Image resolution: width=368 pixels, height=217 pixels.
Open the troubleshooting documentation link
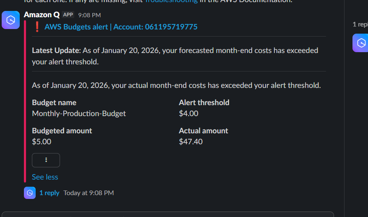pyautogui.click(x=171, y=1)
